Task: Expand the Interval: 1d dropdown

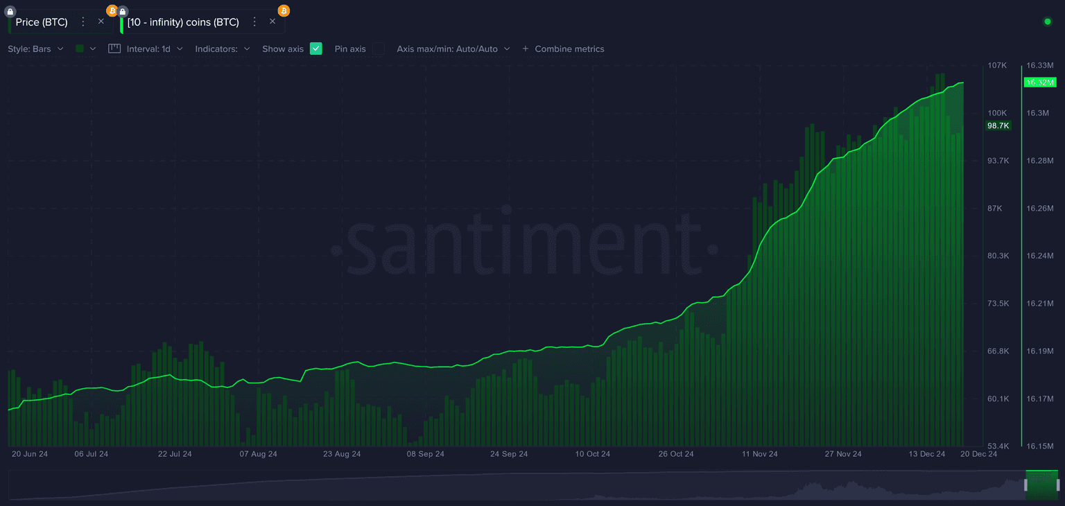Action: tap(154, 49)
